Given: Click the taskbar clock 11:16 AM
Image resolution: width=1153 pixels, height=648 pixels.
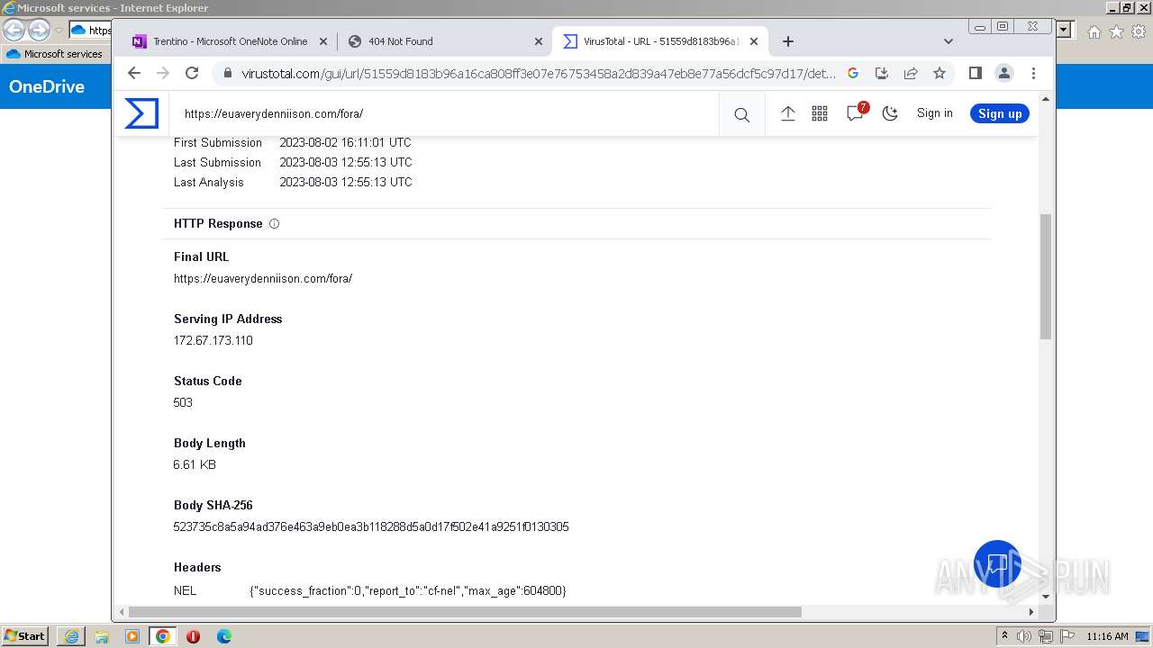Looking at the screenshot, I should tap(1107, 636).
